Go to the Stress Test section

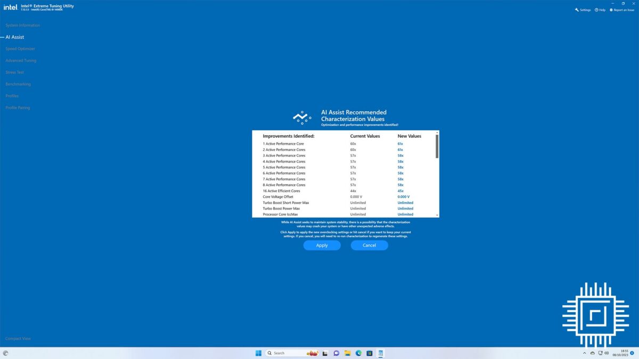click(x=14, y=72)
